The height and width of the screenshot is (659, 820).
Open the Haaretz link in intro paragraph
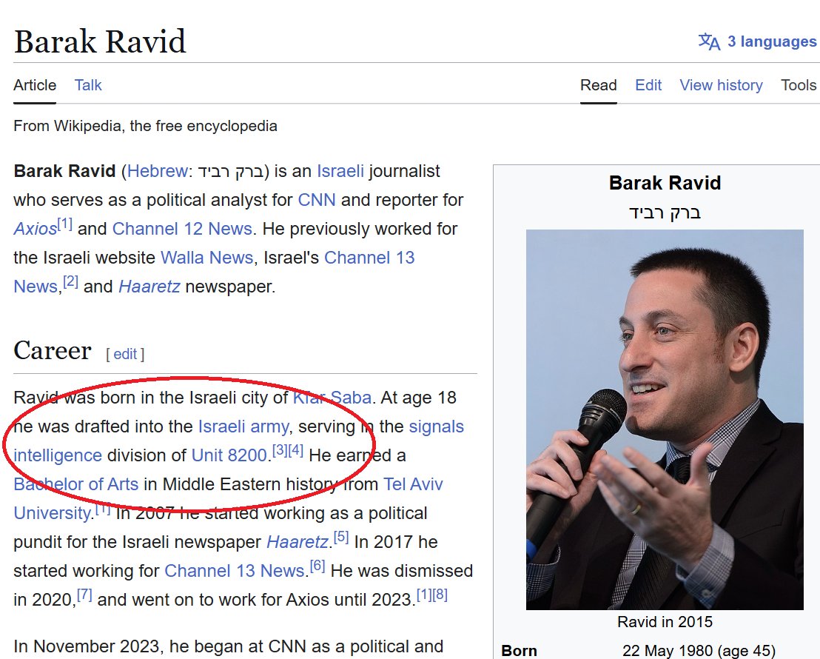pyautogui.click(x=149, y=287)
